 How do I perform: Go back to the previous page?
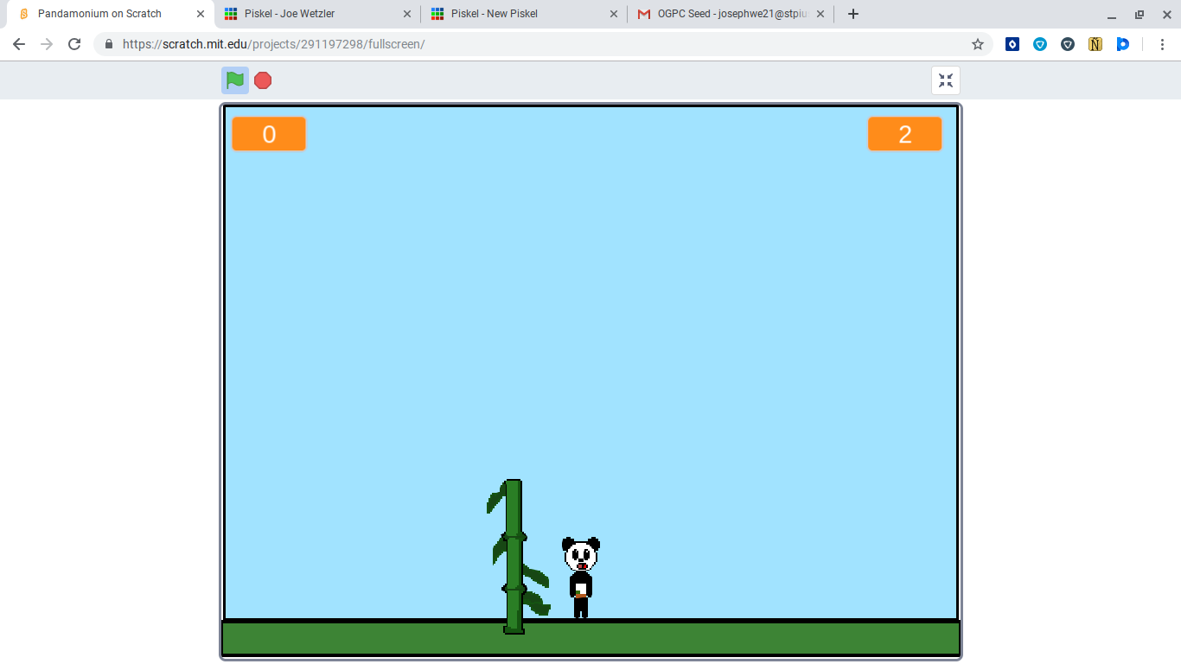[19, 44]
